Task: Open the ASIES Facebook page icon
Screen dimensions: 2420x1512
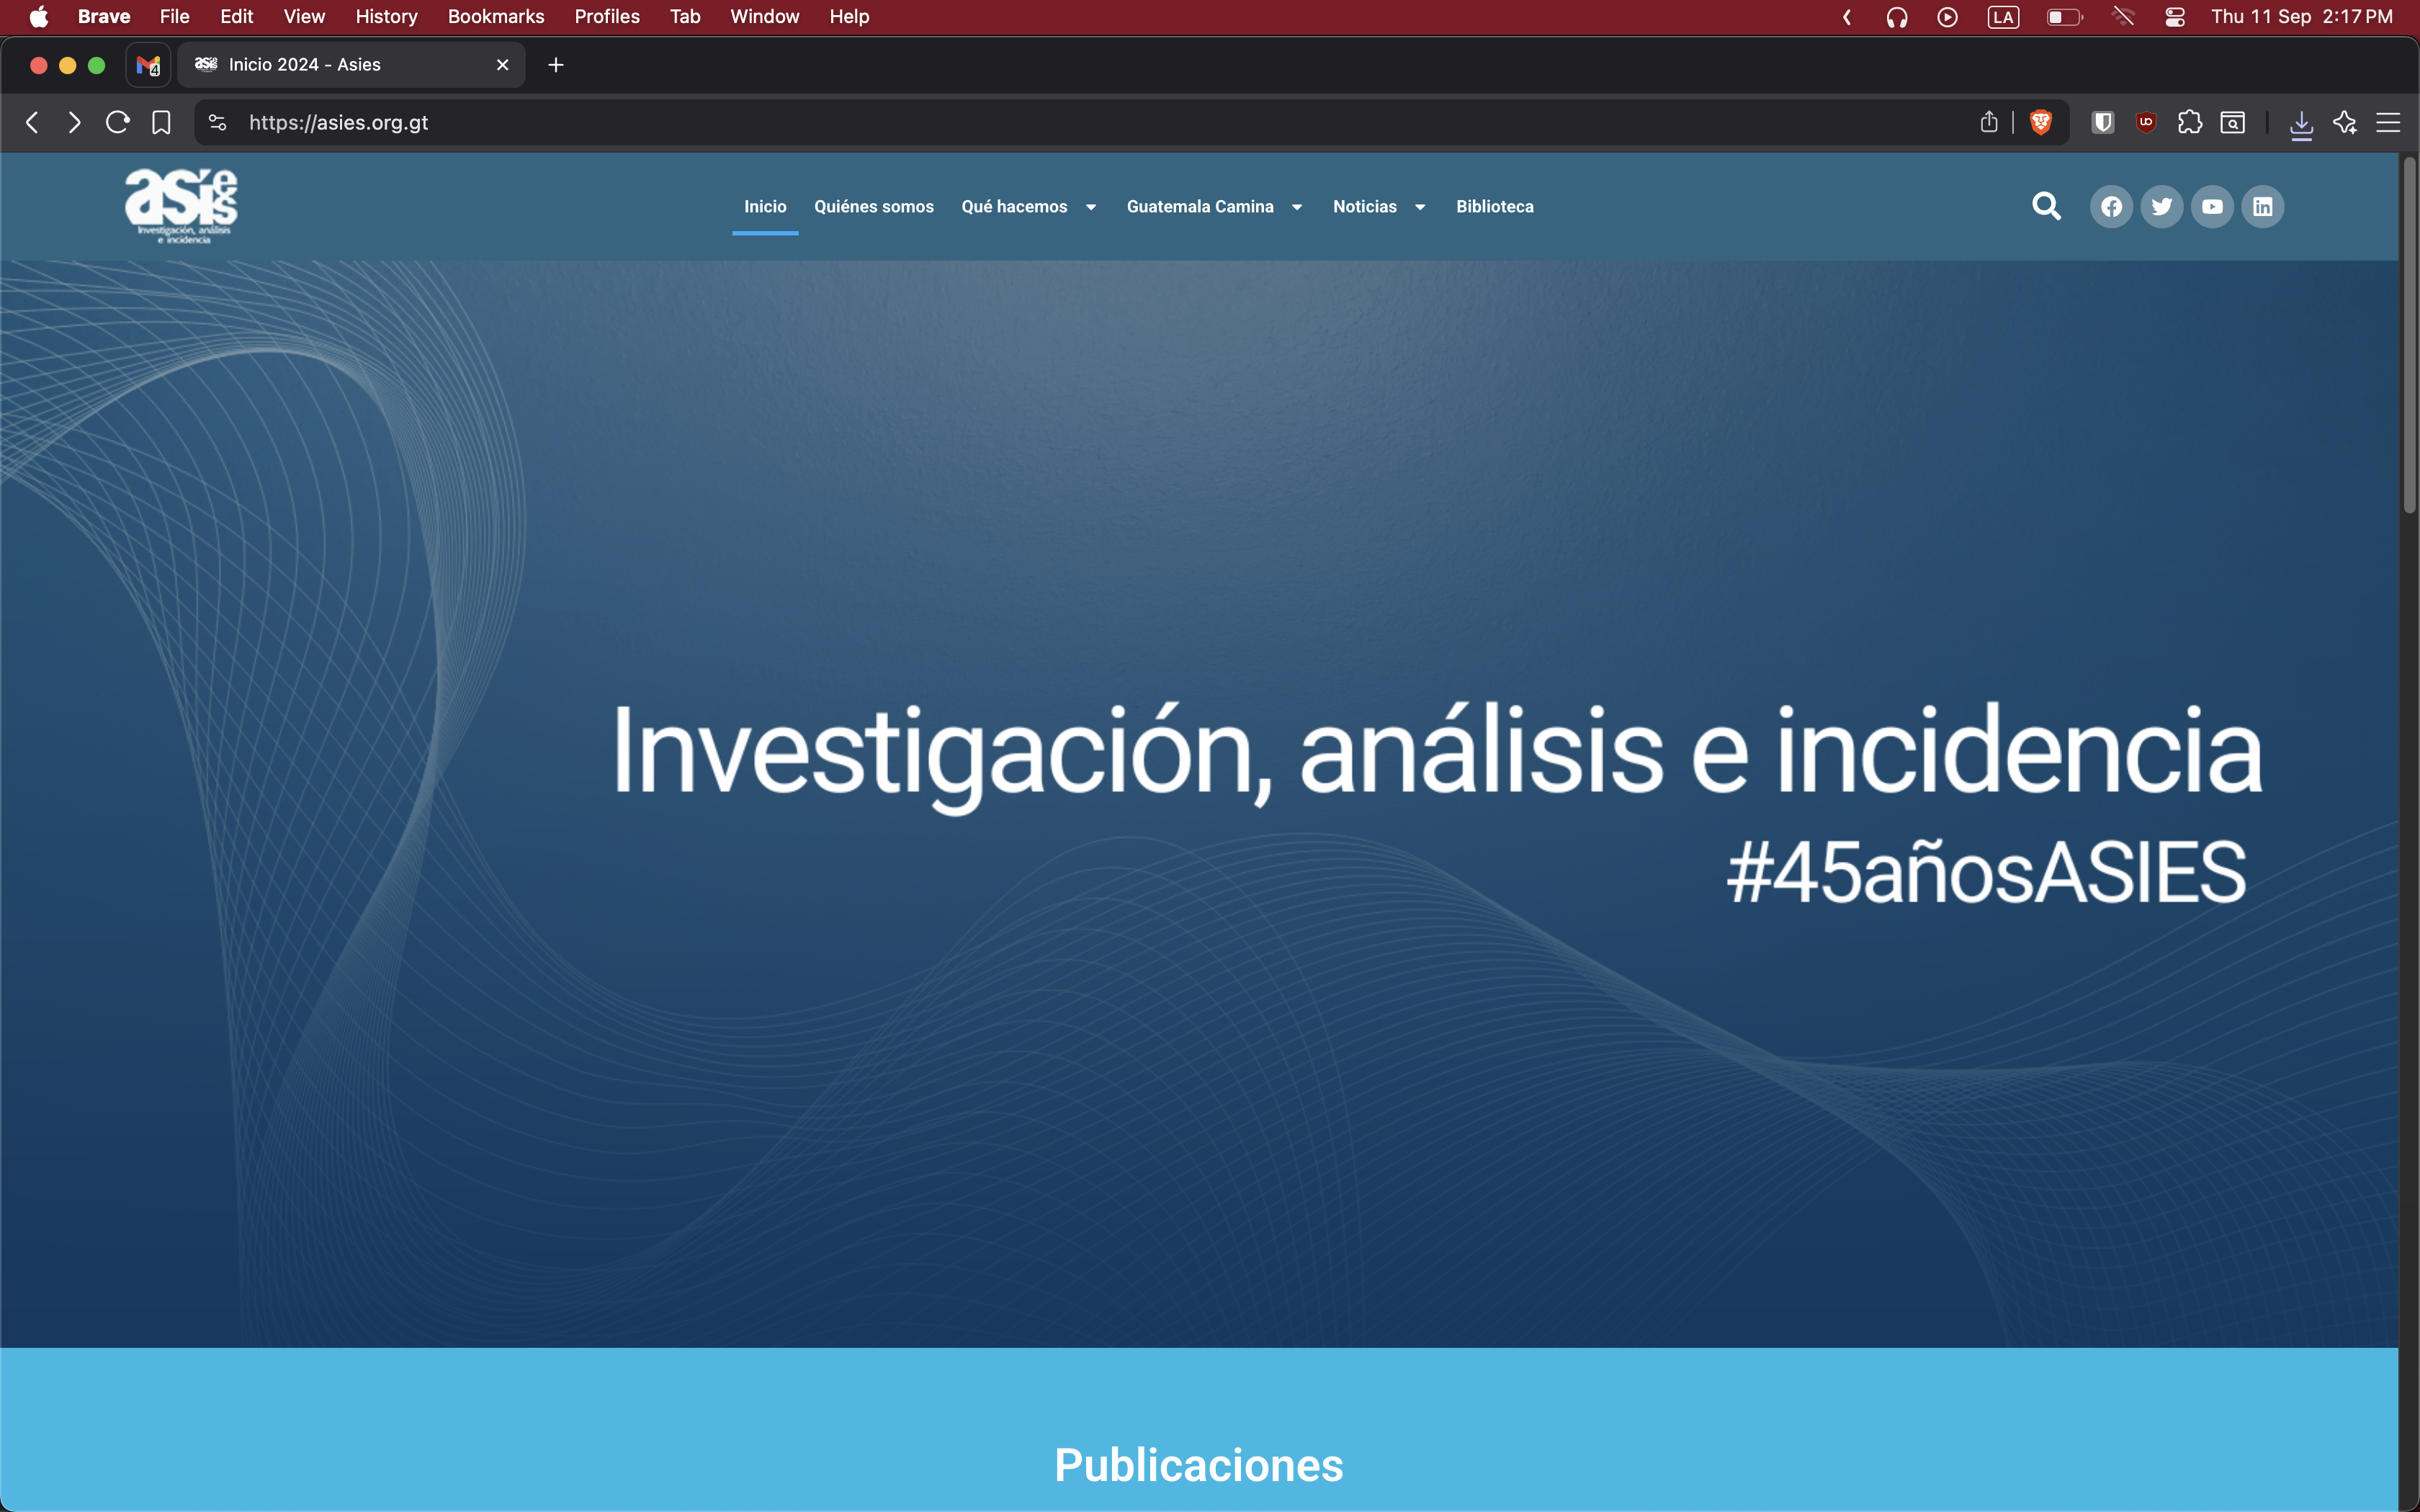Action: pyautogui.click(x=2111, y=207)
